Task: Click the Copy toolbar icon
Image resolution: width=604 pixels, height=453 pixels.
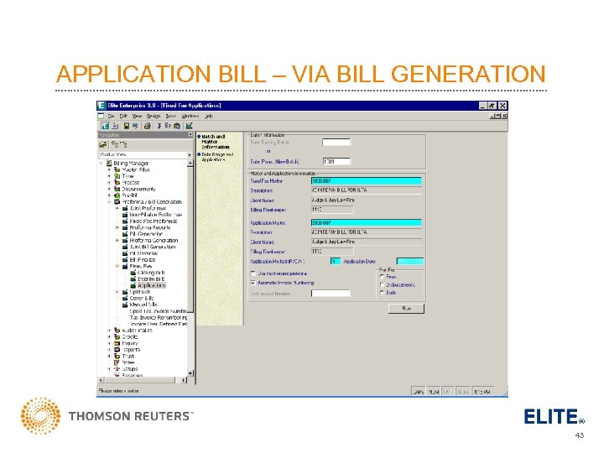Action: (168, 126)
